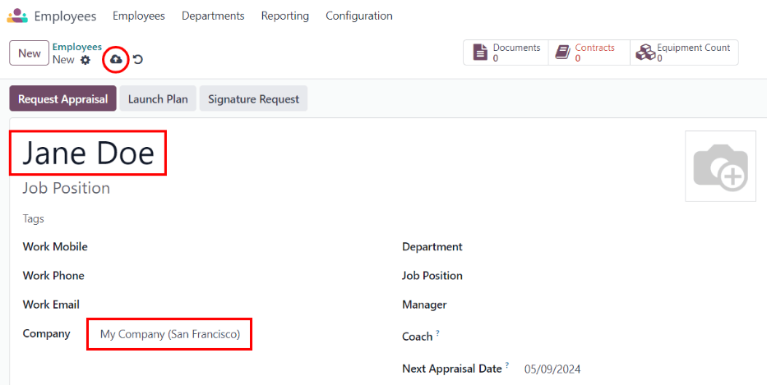Open the Documents smart button icon
This screenshot has width=767, height=385.
[x=480, y=53]
